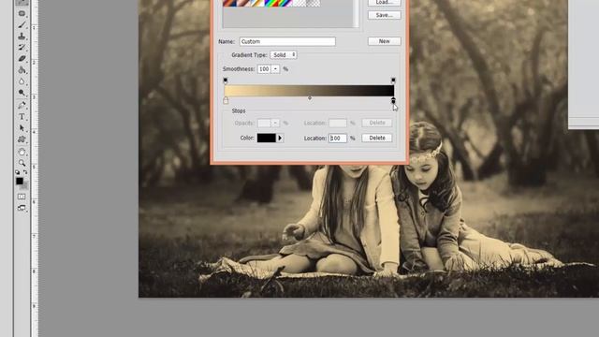This screenshot has width=599, height=337.
Task: Select the Blur tool droplet icon
Action: point(22,81)
